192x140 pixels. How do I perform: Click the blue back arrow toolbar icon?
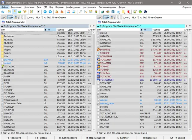pos(45,12)
